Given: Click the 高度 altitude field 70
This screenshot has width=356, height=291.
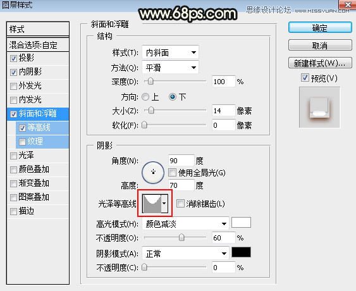Looking at the screenshot, I should point(181,185).
